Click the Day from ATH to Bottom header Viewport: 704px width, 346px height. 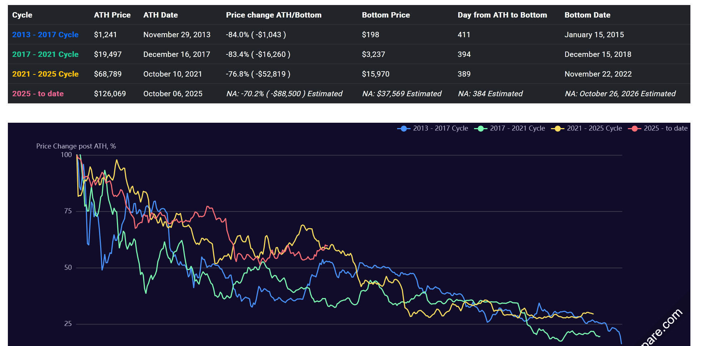502,15
